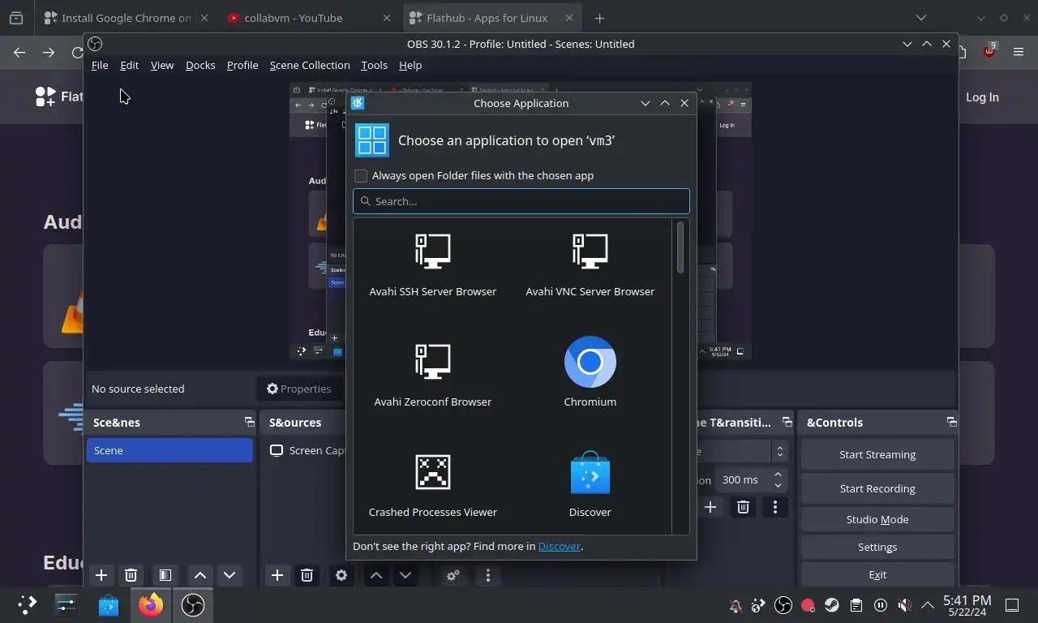Expand hidden system tray icons arrow
Image resolution: width=1038 pixels, height=623 pixels.
click(x=928, y=605)
